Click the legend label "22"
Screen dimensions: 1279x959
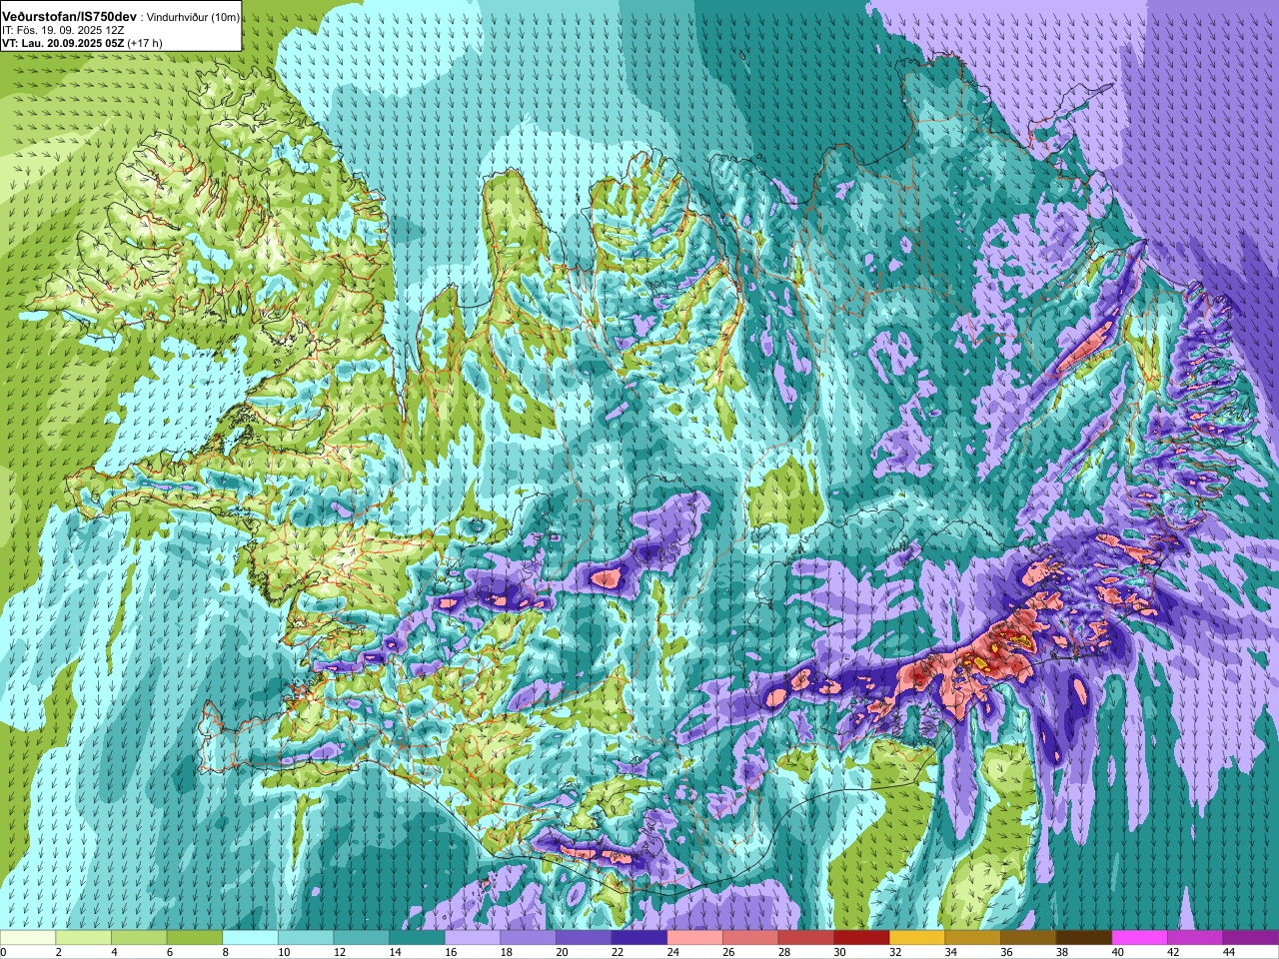pos(618,953)
